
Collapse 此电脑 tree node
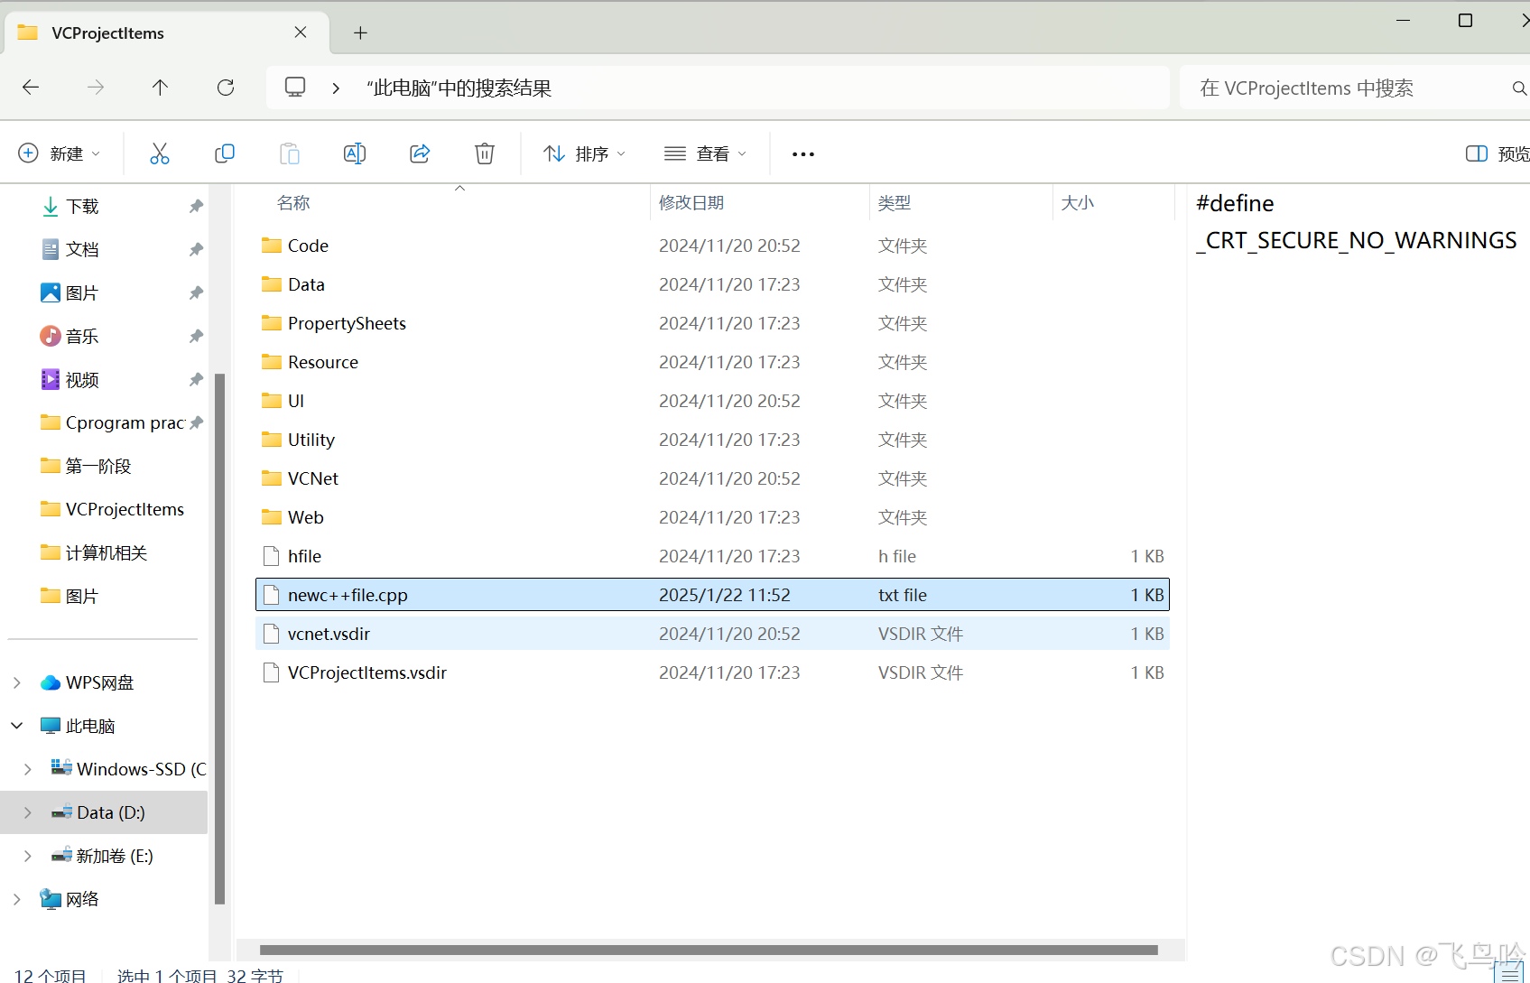[17, 726]
